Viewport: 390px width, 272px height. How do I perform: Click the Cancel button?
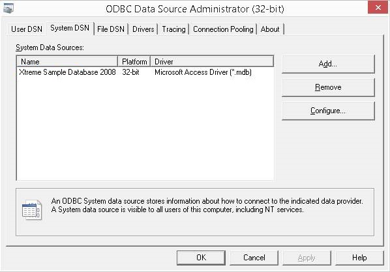pos(254,258)
